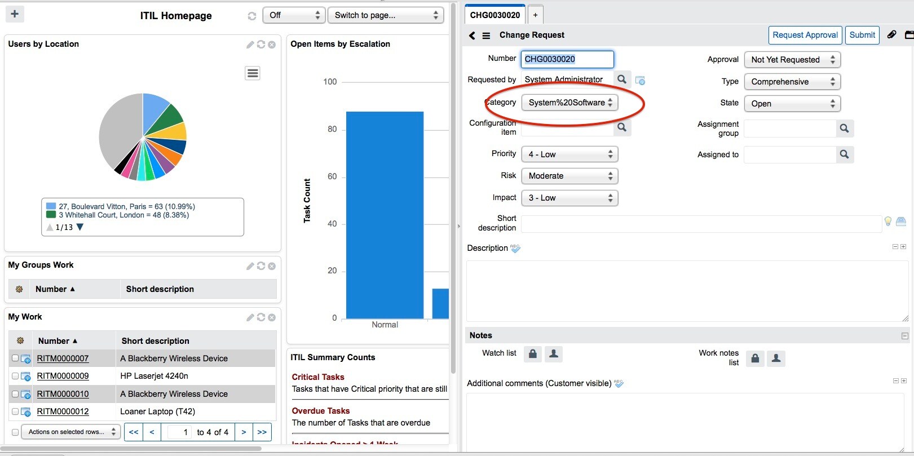914x456 pixels.
Task: Click the Watch list lock icon
Action: [x=532, y=353]
